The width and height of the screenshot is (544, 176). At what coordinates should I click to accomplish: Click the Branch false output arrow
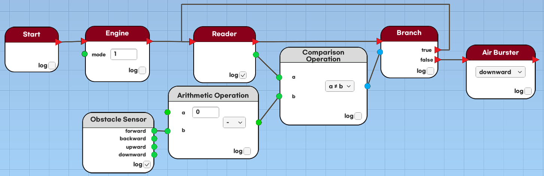tap(438, 60)
